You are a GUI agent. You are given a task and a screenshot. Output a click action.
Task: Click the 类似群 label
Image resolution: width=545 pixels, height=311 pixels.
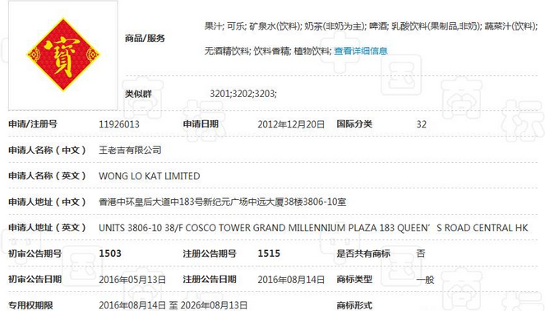(138, 94)
